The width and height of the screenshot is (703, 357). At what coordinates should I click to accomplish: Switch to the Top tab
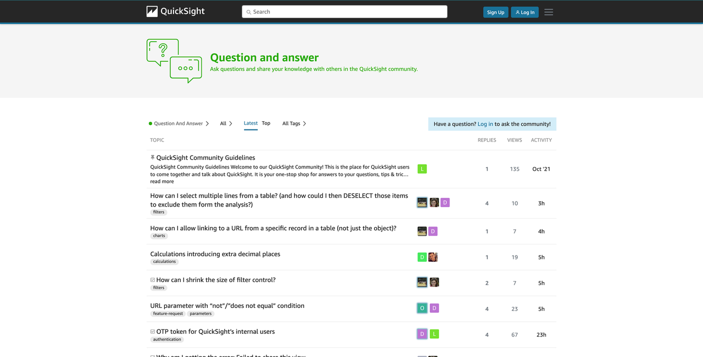pyautogui.click(x=266, y=123)
